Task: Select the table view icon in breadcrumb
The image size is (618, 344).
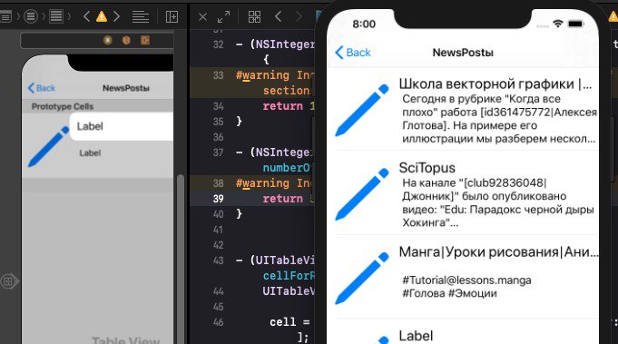Action: (56, 16)
